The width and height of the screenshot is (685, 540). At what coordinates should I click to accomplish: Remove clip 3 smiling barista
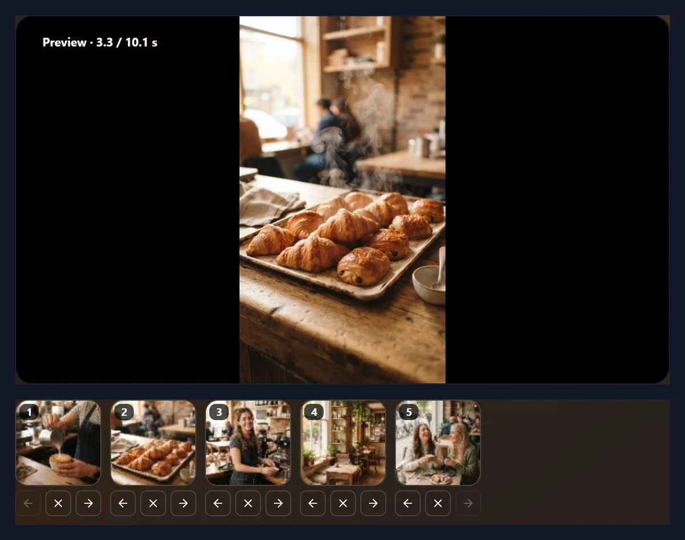(248, 503)
